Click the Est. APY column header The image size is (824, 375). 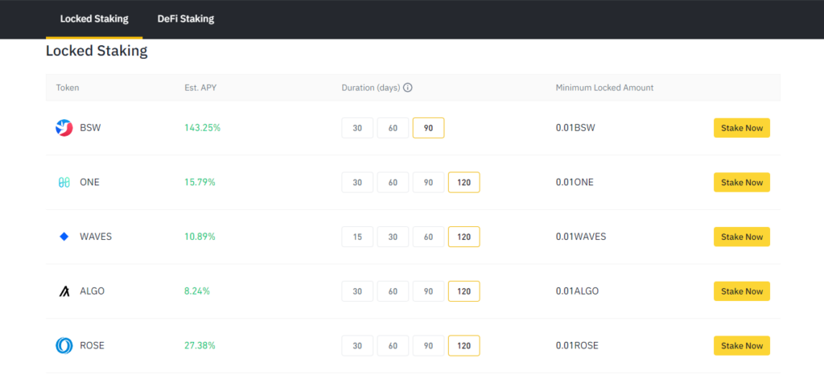pyautogui.click(x=197, y=88)
